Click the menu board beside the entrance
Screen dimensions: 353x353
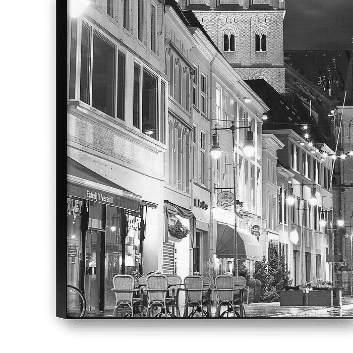168,258
